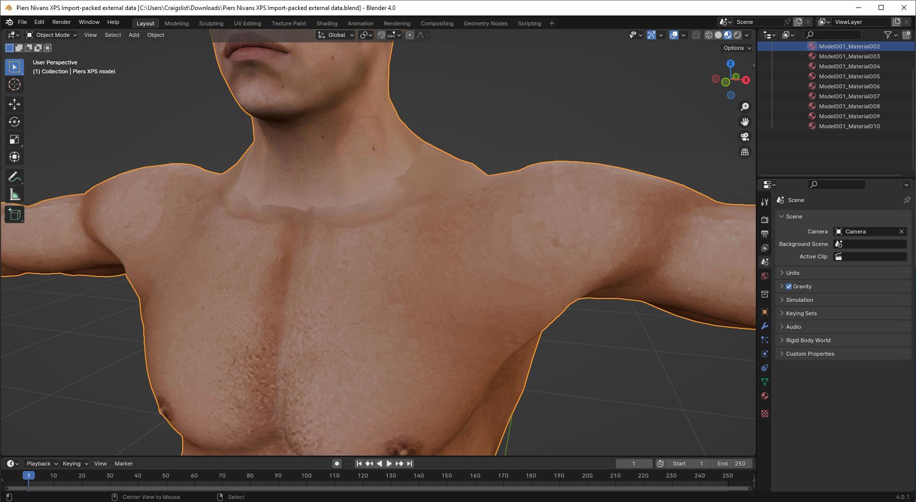Open the Global transform orientation dropdown
Viewport: 916px width, 502px height.
336,35
